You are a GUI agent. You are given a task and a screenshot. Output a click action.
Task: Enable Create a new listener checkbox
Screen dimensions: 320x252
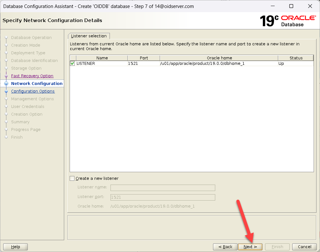(x=72, y=178)
